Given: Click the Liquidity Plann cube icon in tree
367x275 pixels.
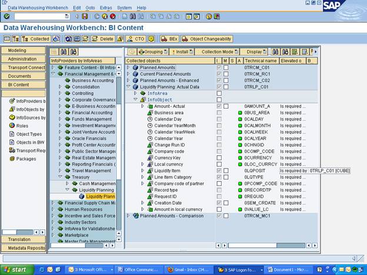Looking at the screenshot, I should (x=82, y=196).
